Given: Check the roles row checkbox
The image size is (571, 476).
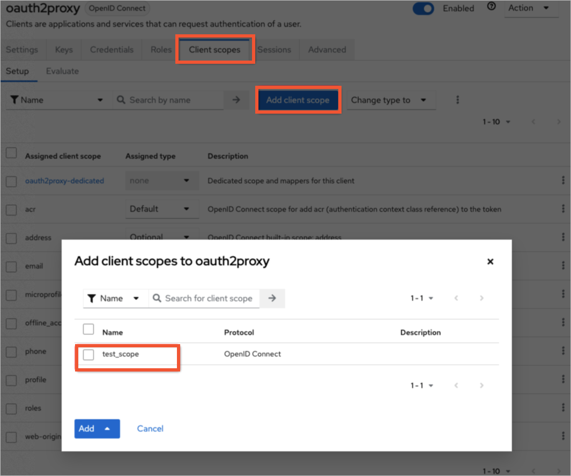Looking at the screenshot, I should click(11, 408).
